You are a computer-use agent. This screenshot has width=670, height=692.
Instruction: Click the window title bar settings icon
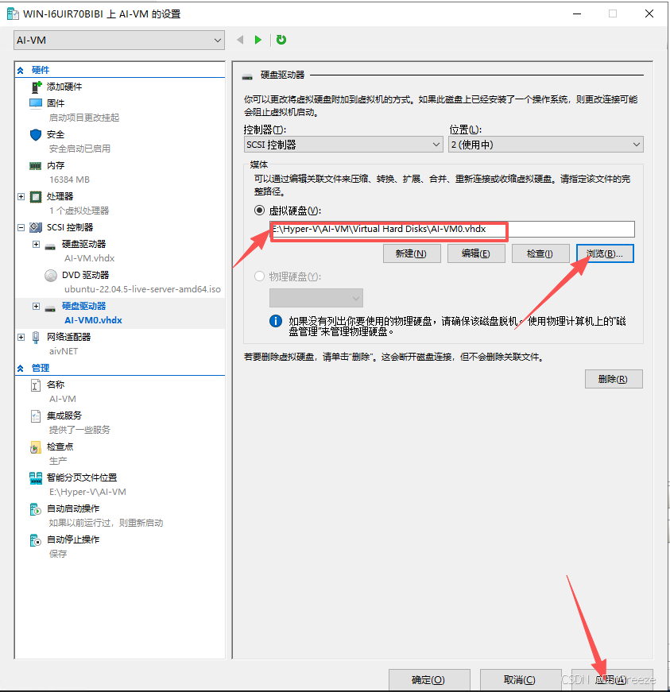[x=13, y=14]
